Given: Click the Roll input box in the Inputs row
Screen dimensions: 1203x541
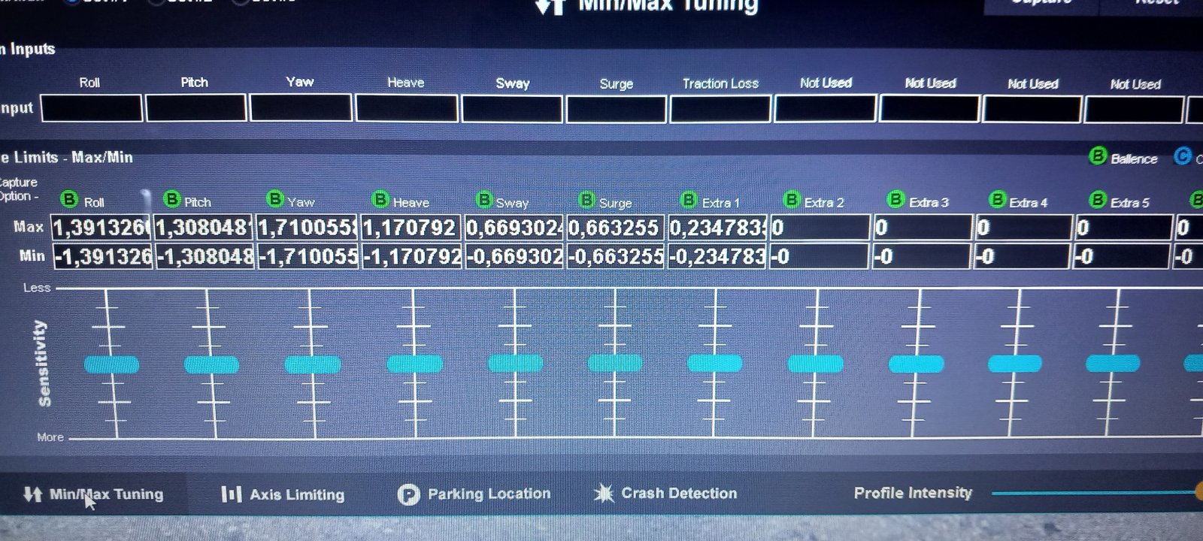Looking at the screenshot, I should pos(92,108).
